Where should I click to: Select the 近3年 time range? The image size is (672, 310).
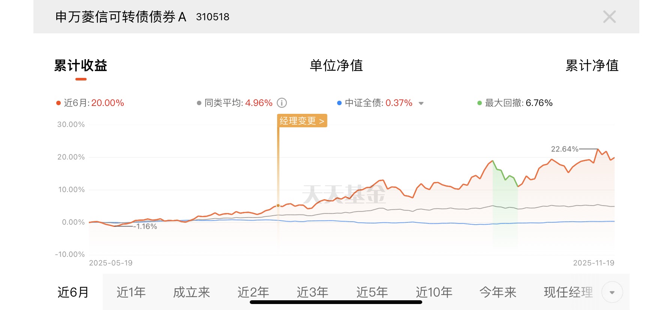(312, 292)
